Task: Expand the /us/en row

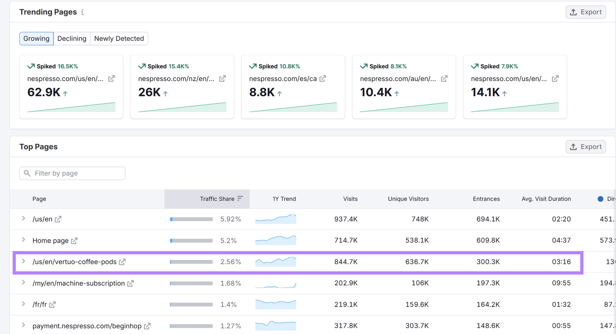Action: pos(23,219)
